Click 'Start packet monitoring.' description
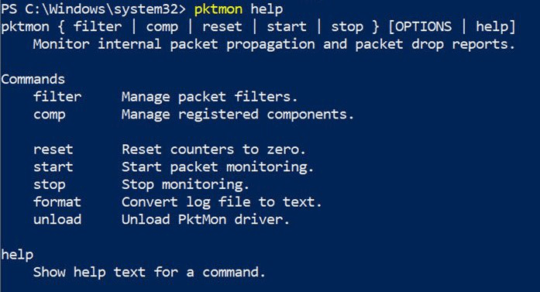This screenshot has height=292, width=540. 218,167
